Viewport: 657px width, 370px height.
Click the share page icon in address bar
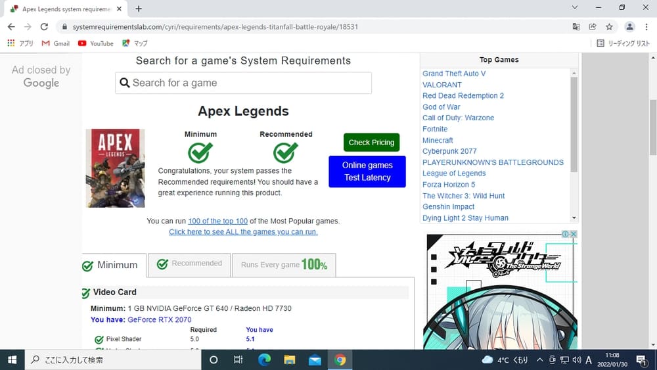pos(593,27)
